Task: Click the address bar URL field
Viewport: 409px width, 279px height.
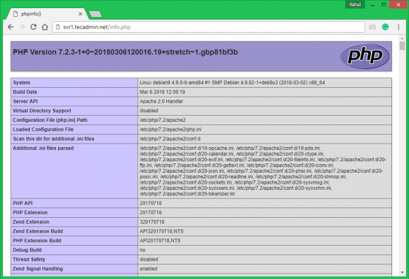Action: pos(204,27)
